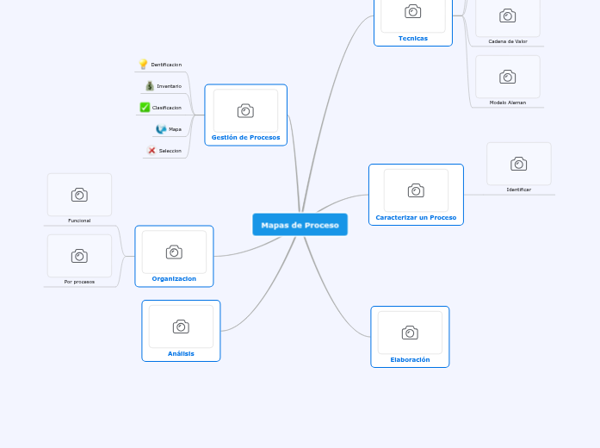Select the Identificar label
The width and height of the screenshot is (600, 448).
pyautogui.click(x=519, y=190)
